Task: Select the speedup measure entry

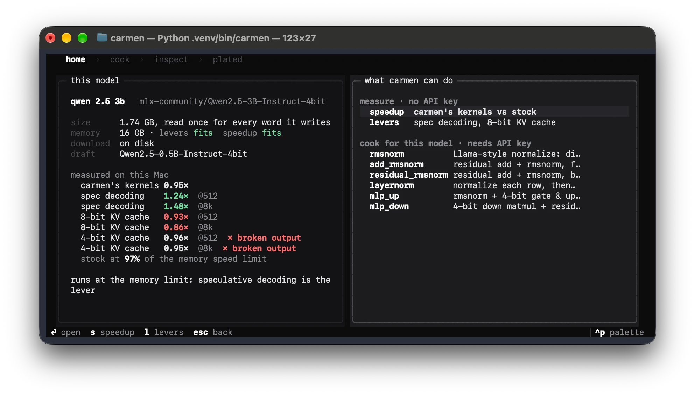Action: tap(494, 112)
